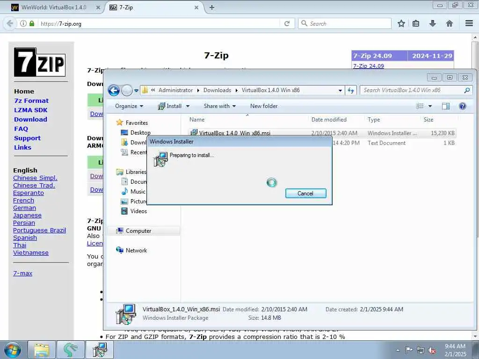This screenshot has height=359, width=479.
Task: Sort by Type column header
Action: pos(374,120)
